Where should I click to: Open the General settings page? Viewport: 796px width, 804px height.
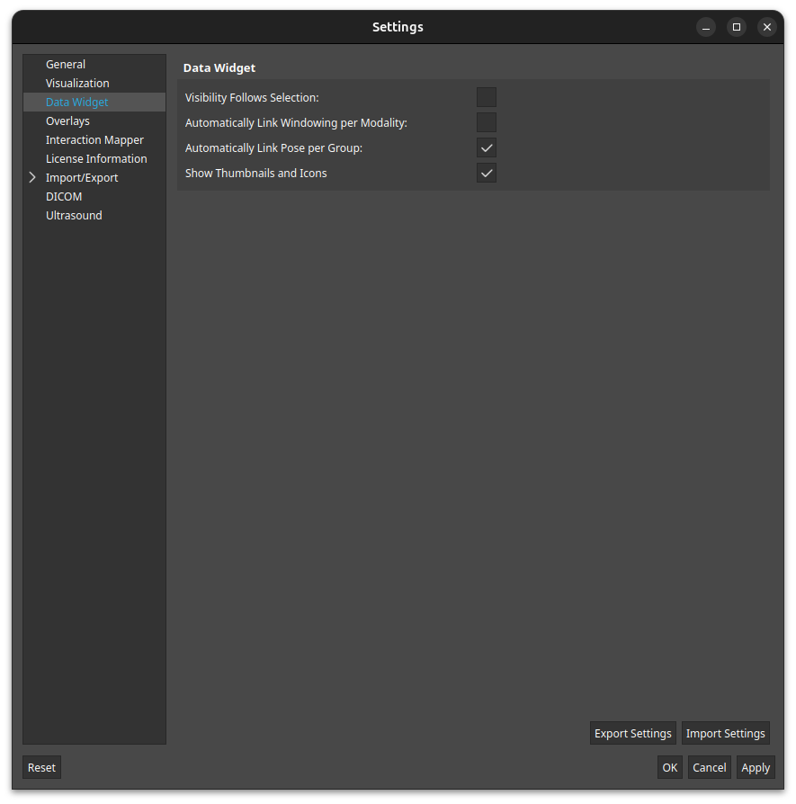[94, 64]
